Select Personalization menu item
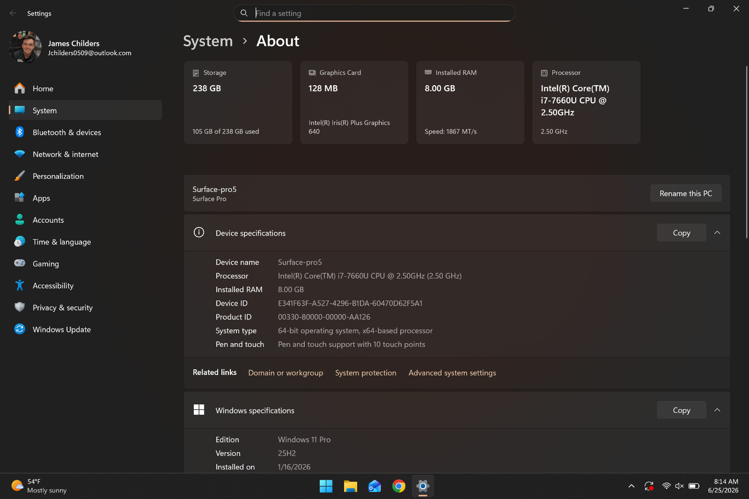The image size is (749, 499). (x=85, y=176)
